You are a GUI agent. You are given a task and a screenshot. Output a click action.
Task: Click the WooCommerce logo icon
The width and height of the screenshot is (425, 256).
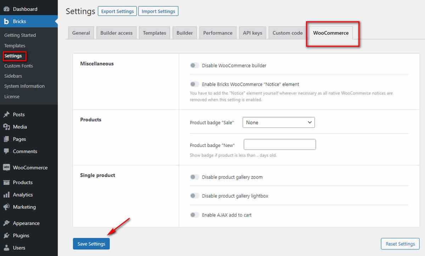coord(6,167)
